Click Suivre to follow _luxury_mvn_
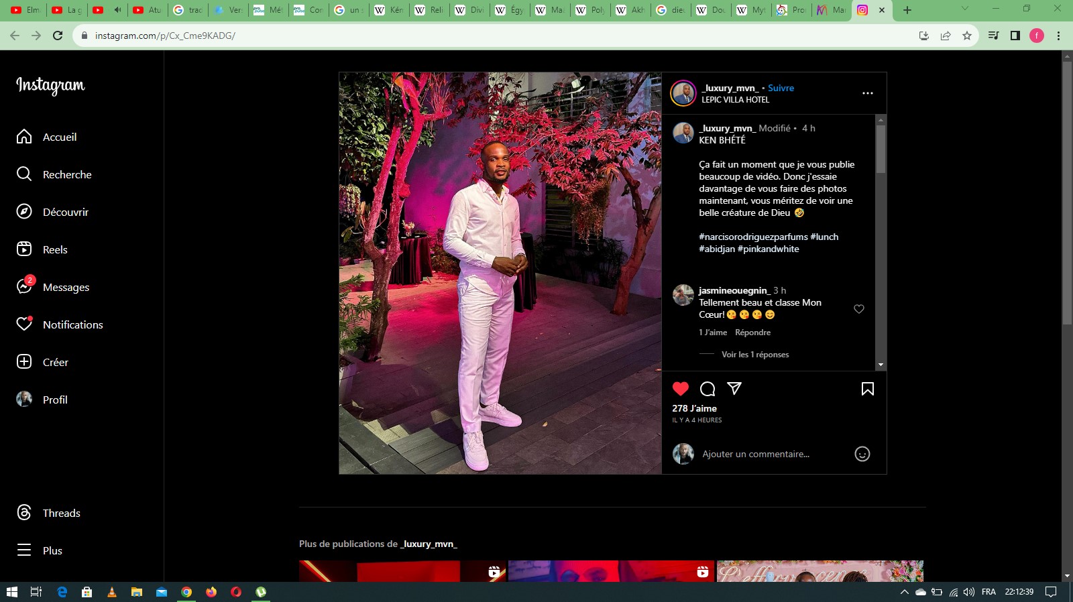This screenshot has height=602, width=1073. click(x=781, y=88)
